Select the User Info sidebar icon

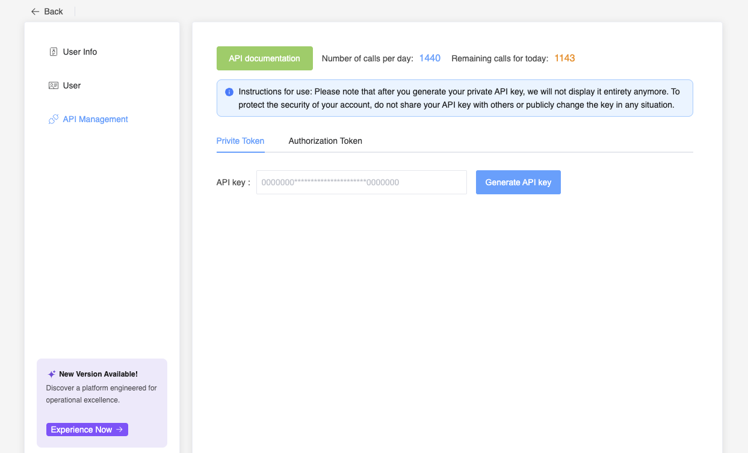coord(53,52)
